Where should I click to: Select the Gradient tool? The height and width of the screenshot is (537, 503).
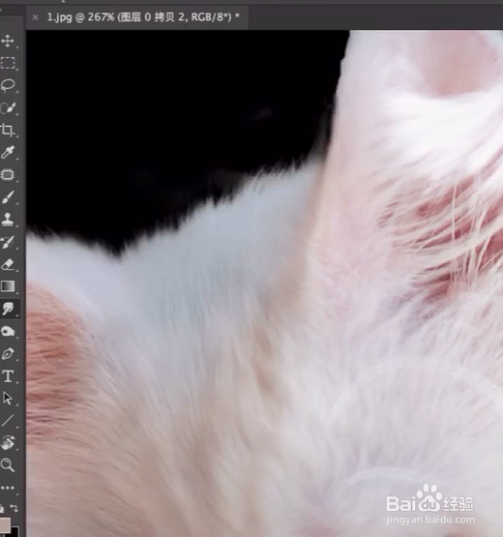[x=8, y=286]
